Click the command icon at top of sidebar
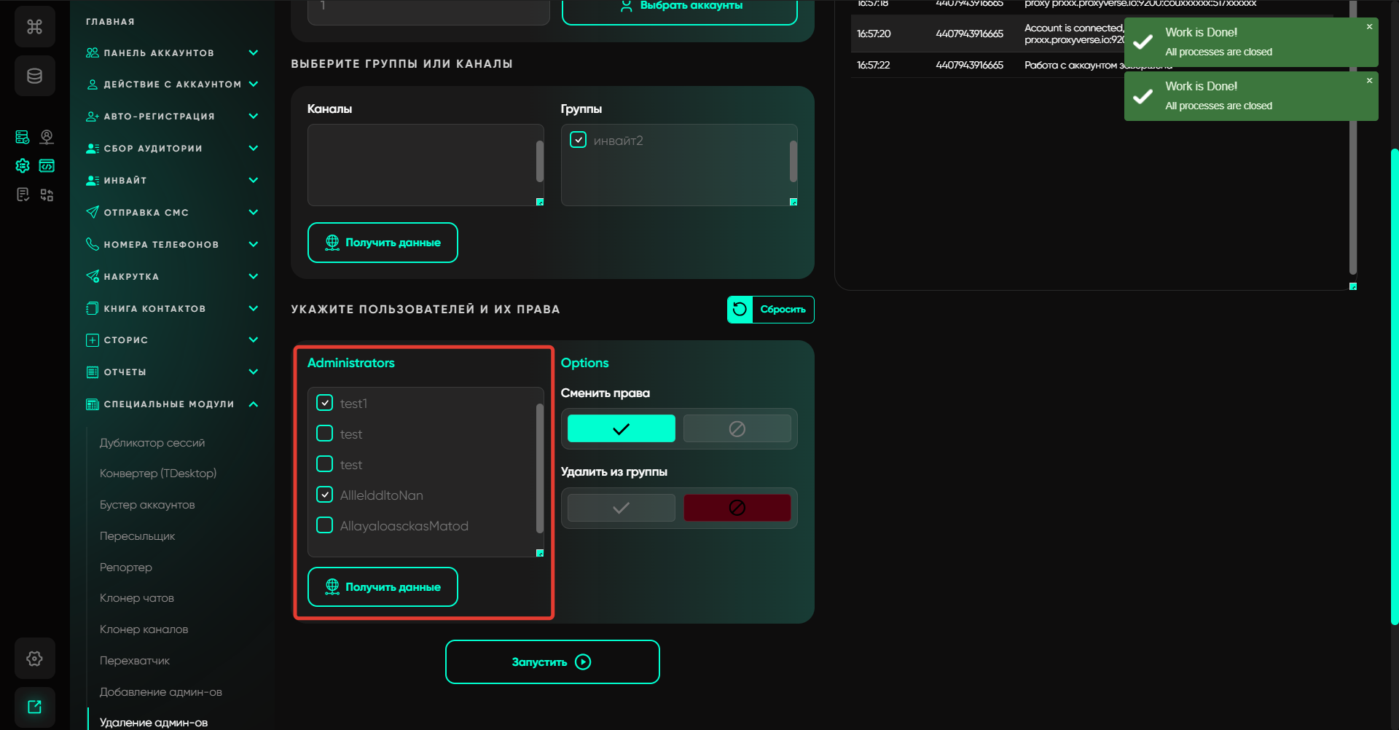 (34, 27)
